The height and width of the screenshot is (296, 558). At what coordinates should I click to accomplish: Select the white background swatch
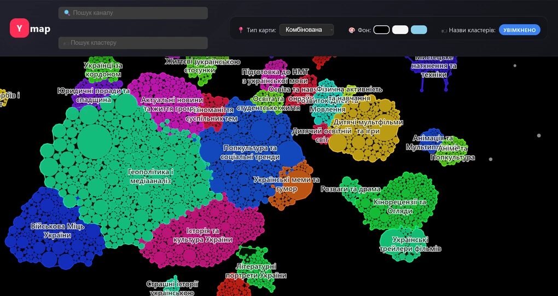[x=400, y=30]
